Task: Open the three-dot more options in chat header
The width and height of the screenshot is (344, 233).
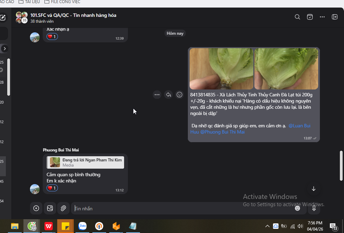Action: pyautogui.click(x=322, y=17)
